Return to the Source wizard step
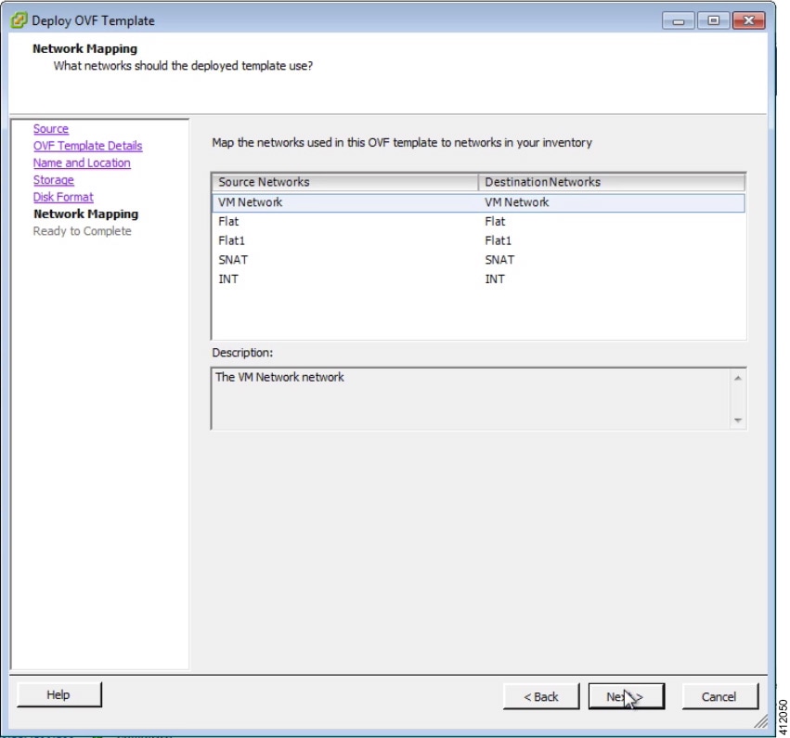Viewport: 790px width, 738px height. (51, 128)
